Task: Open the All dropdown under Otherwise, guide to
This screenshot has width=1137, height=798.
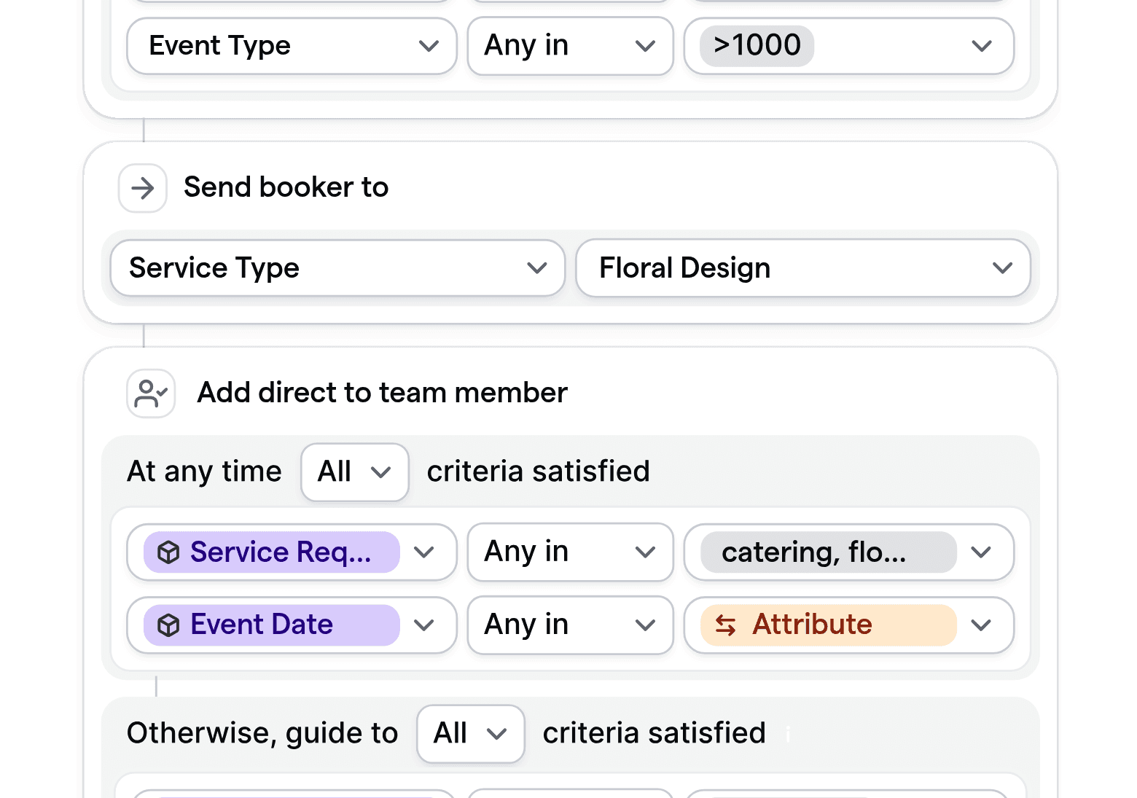Action: point(470,733)
